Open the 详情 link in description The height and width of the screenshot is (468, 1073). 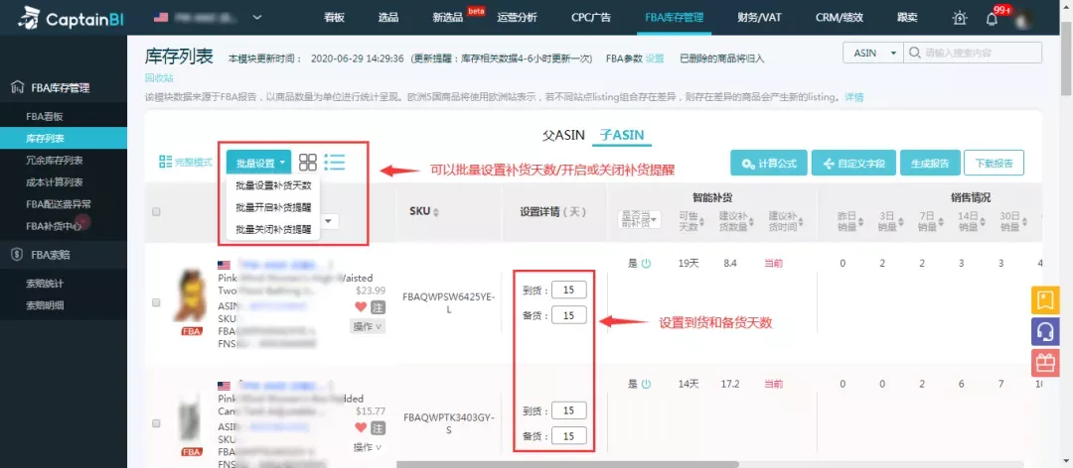854,97
